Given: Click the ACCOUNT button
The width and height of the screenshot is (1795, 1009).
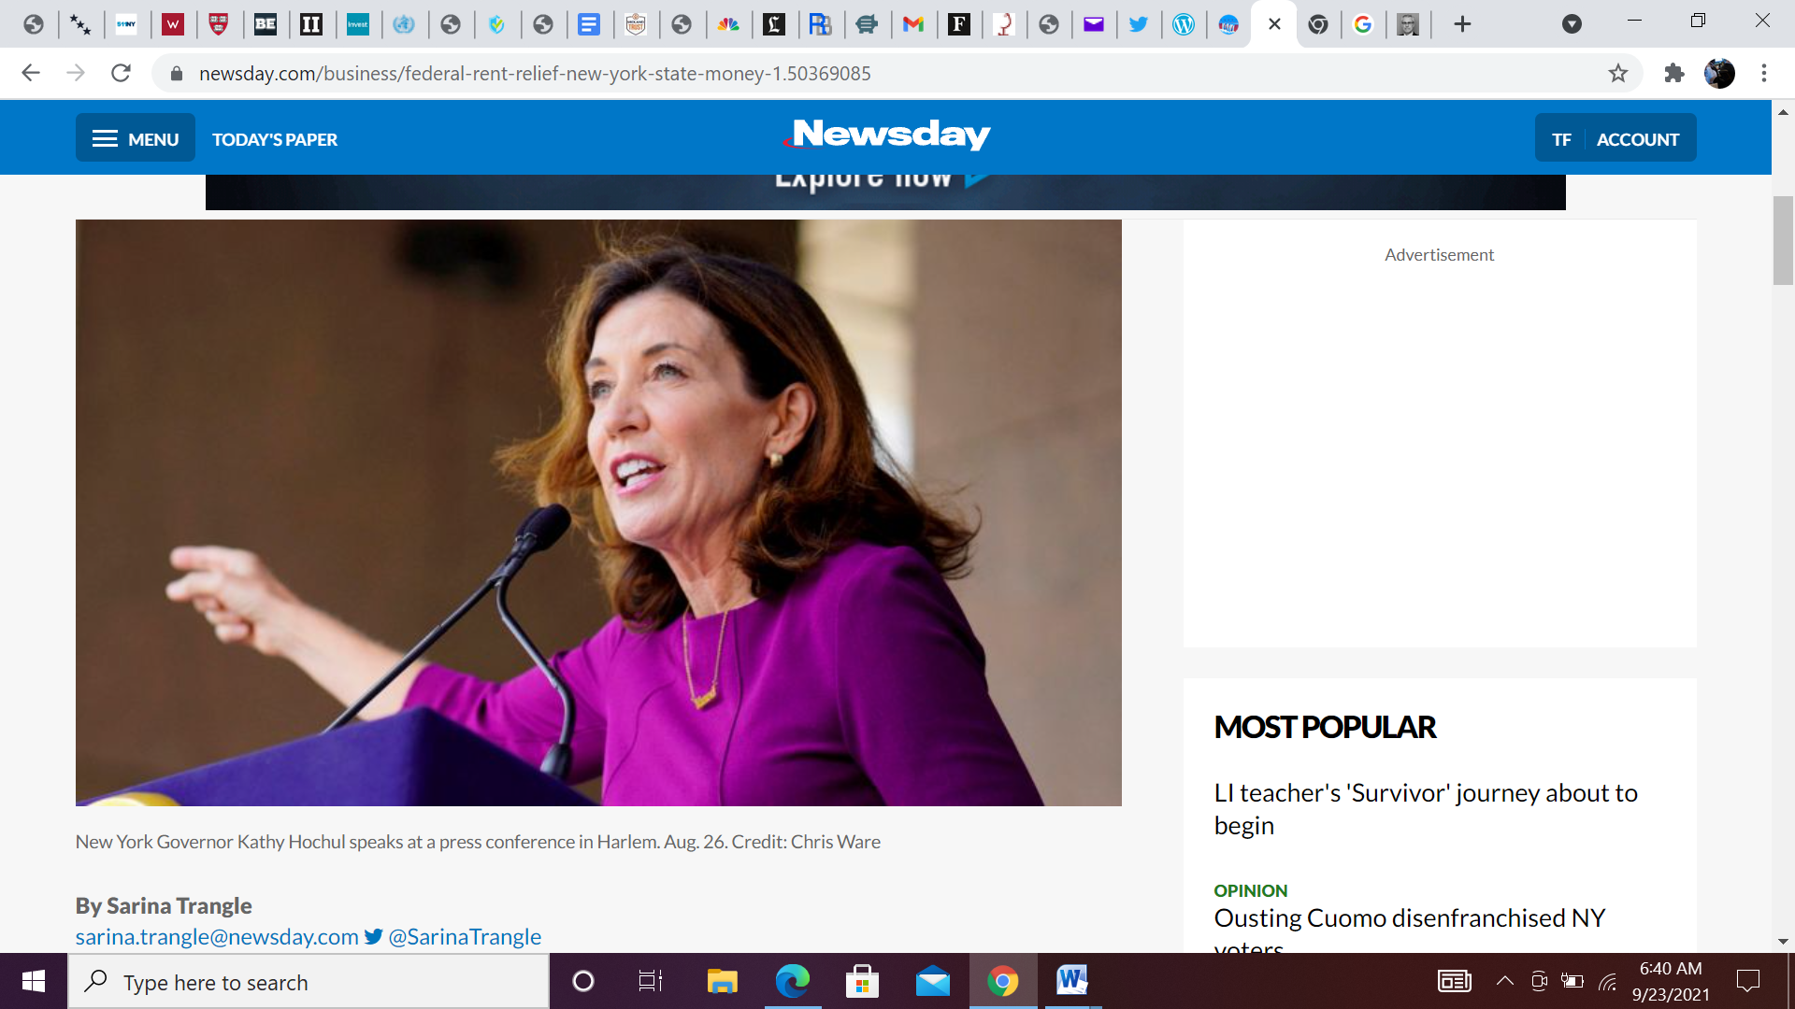Looking at the screenshot, I should 1637,139.
